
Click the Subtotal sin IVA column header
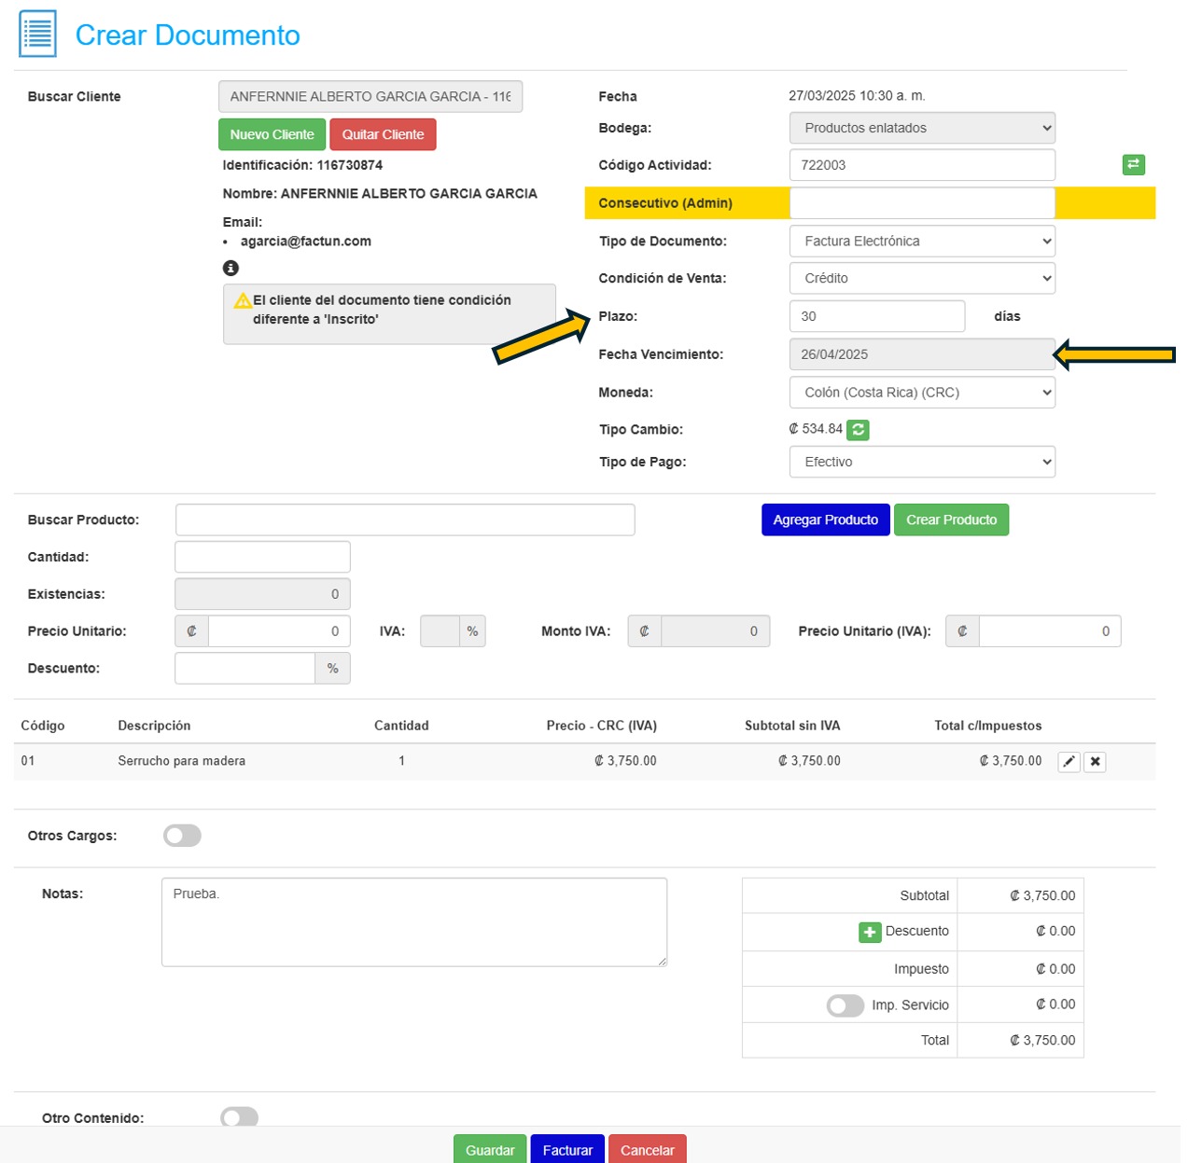point(792,726)
